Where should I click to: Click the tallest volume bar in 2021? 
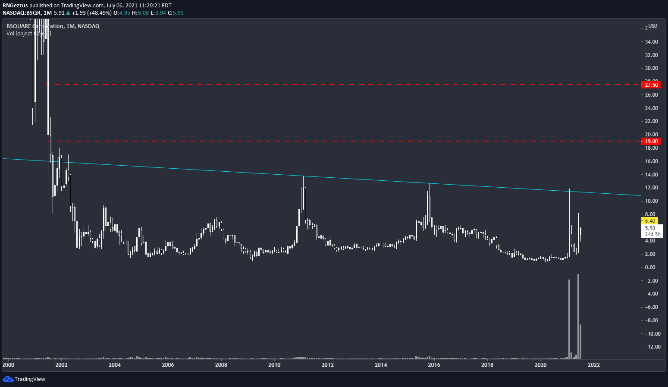(578, 316)
